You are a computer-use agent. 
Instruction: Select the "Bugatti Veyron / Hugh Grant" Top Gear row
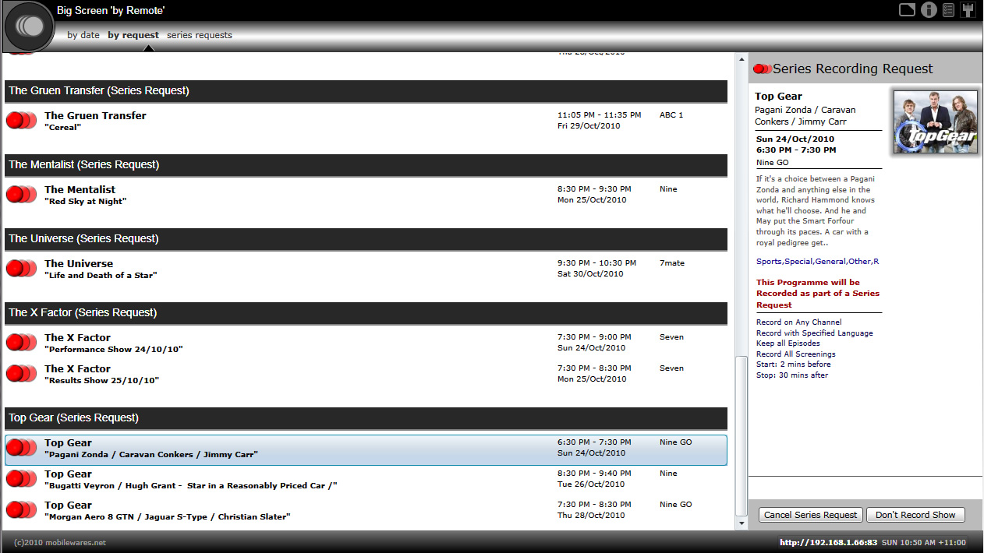(366, 480)
